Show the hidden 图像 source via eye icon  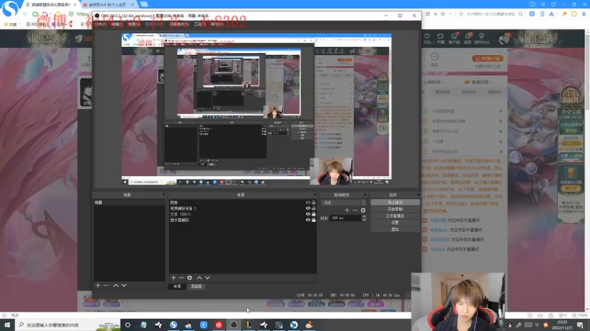click(x=308, y=202)
